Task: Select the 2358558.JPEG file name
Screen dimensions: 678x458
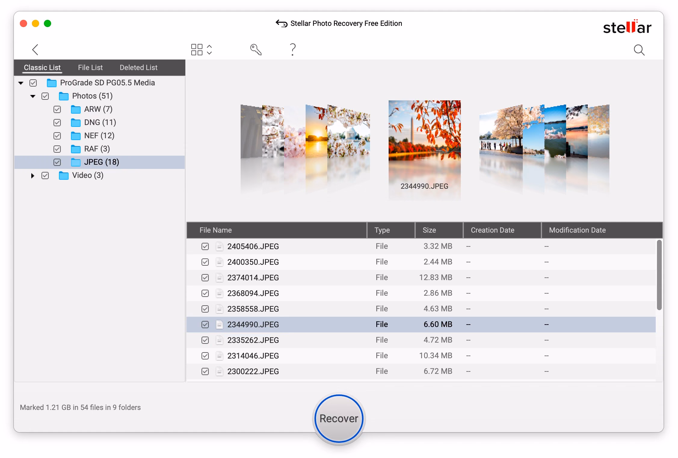Action: [253, 309]
